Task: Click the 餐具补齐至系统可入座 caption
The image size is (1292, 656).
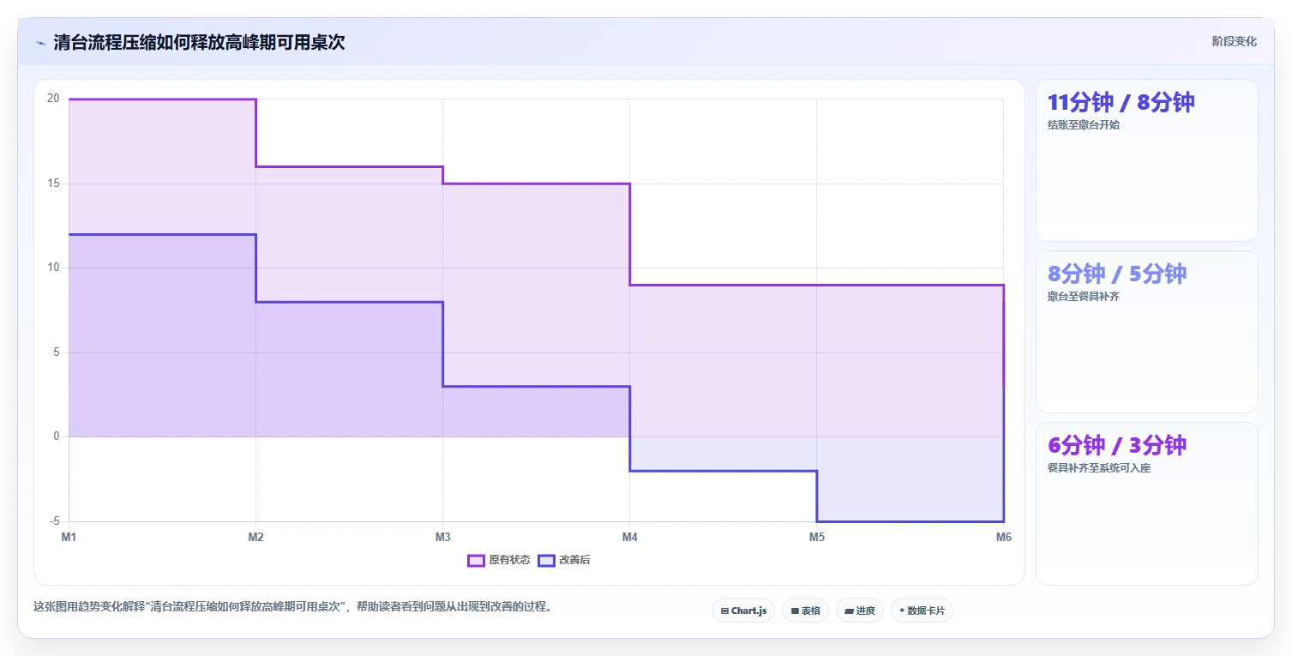Action: [x=1099, y=468]
